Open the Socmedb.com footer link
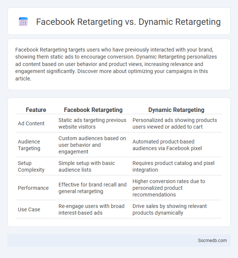Image resolution: width=238 pixels, height=258 pixels. [x=212, y=241]
